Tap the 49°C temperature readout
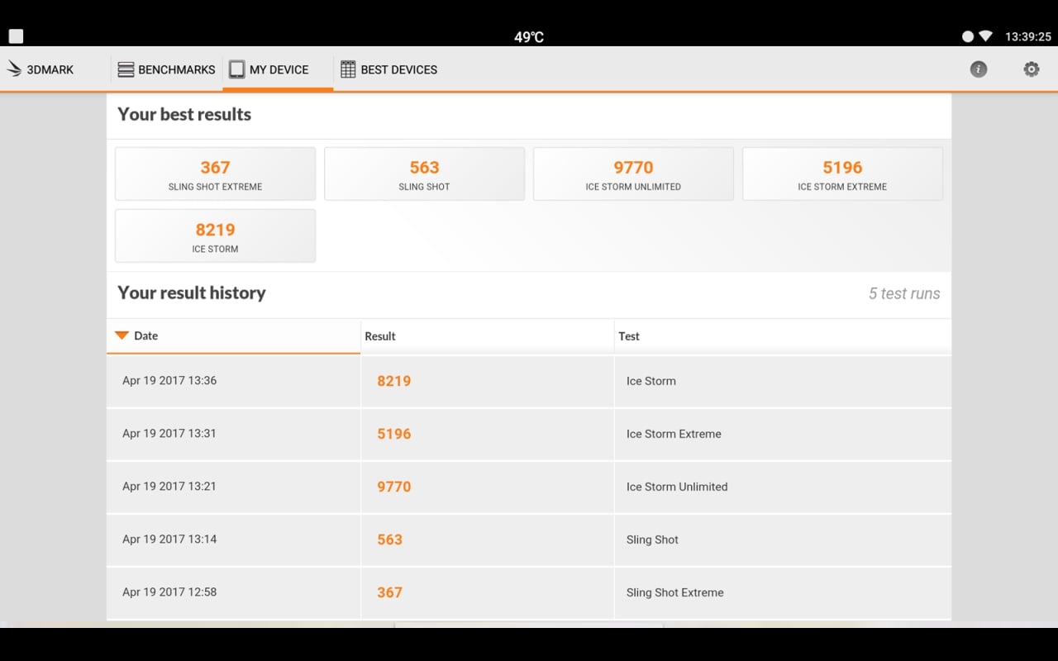The width and height of the screenshot is (1058, 661). click(529, 37)
